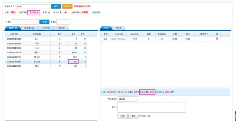
Task: Toggle the 打印小票 checkbox
Action: coord(140,116)
